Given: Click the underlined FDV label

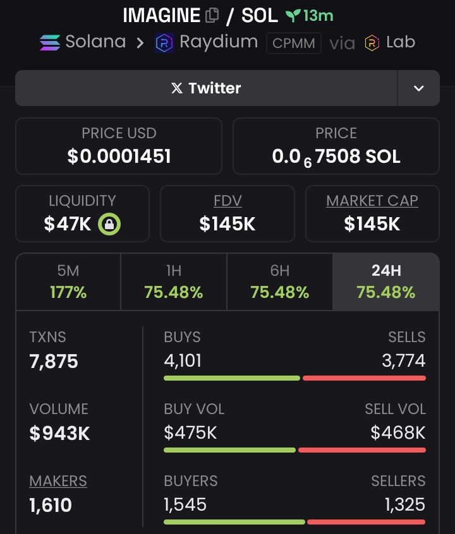Looking at the screenshot, I should (227, 201).
